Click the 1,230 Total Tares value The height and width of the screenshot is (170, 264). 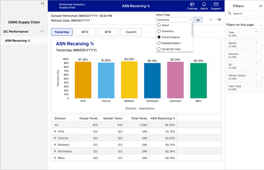click(x=143, y=125)
